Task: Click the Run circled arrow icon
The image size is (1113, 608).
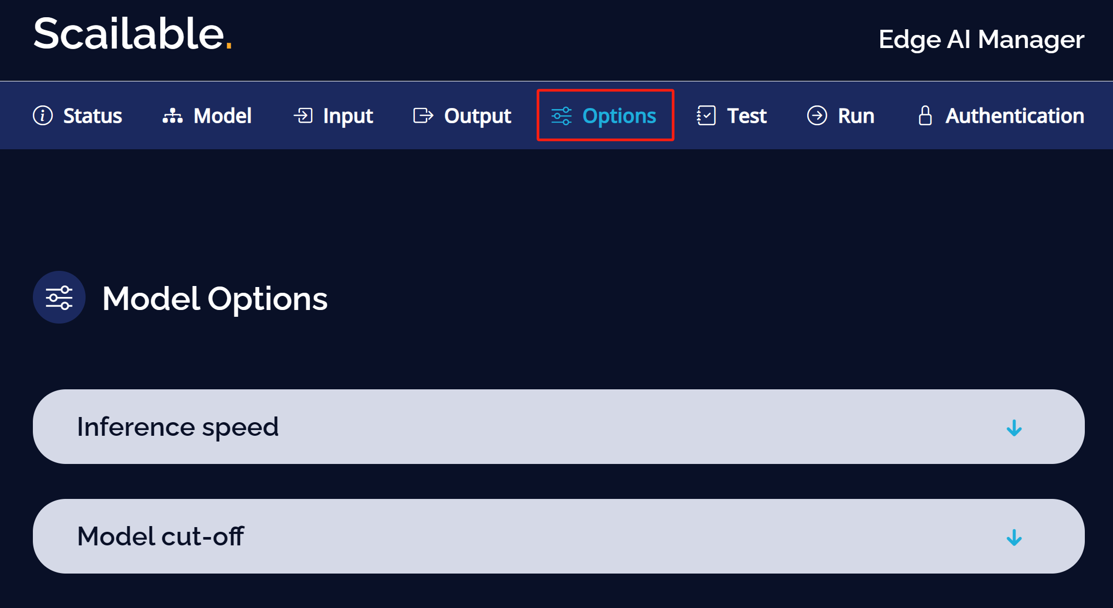Action: click(x=817, y=115)
